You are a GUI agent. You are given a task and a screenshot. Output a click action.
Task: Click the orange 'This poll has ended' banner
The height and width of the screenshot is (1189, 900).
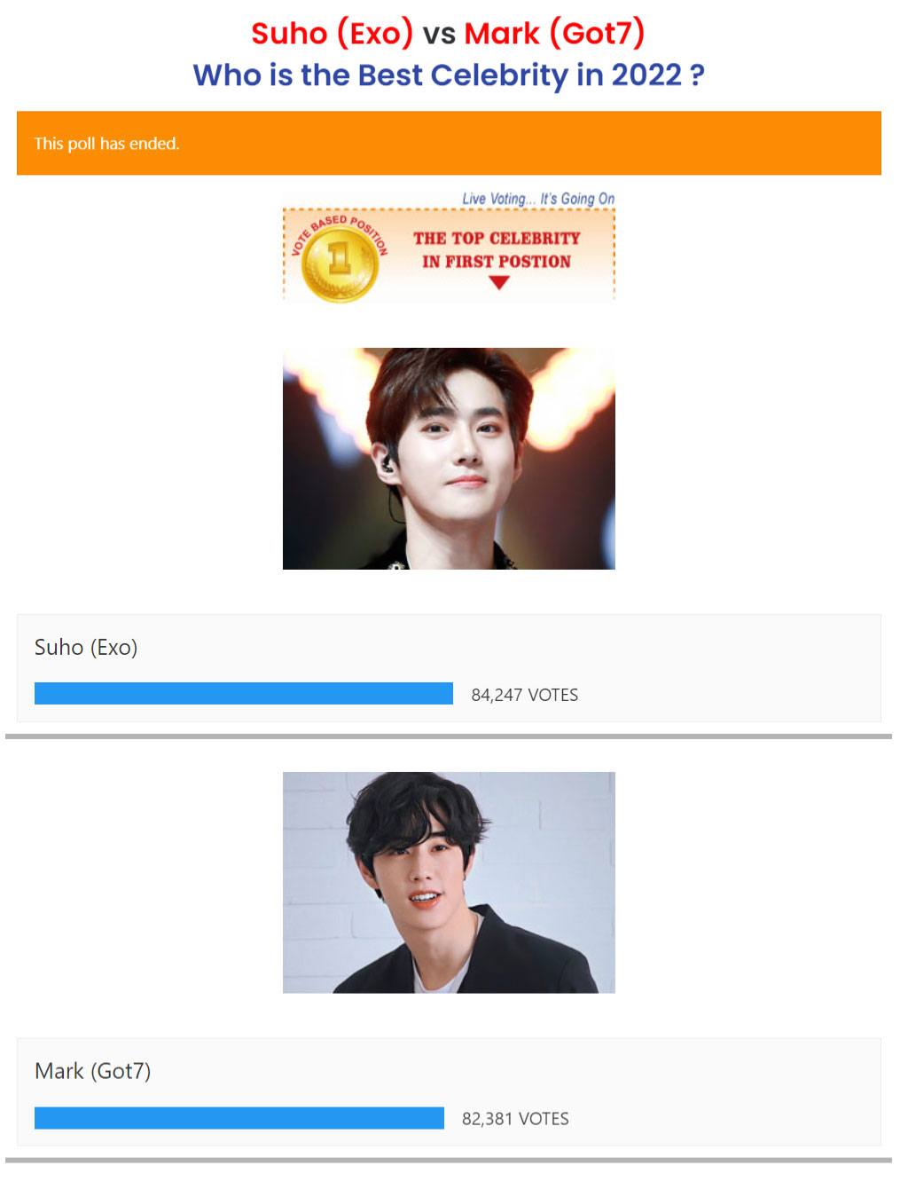[x=449, y=143]
